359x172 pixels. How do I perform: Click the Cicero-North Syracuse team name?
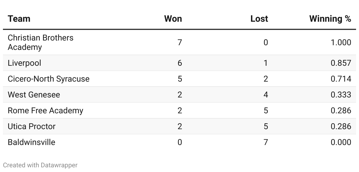pos(49,79)
